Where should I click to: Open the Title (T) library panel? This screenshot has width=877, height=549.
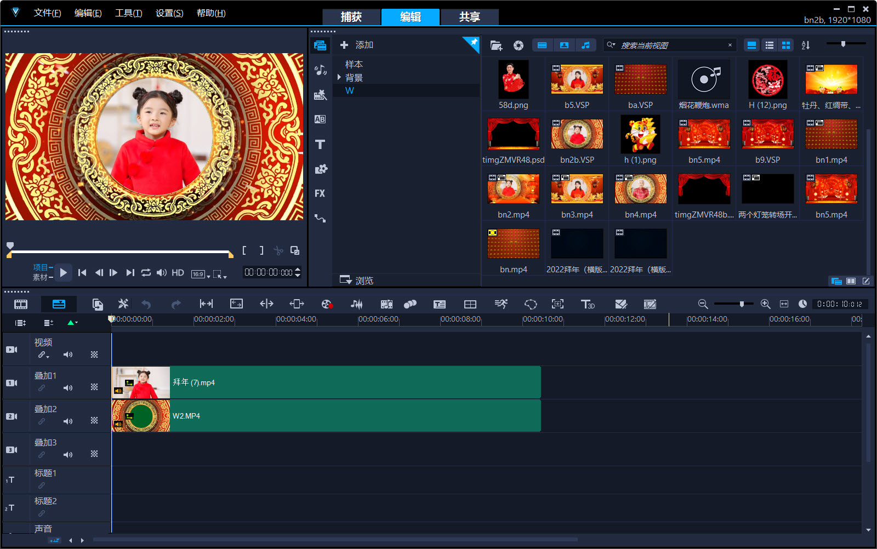tap(321, 145)
